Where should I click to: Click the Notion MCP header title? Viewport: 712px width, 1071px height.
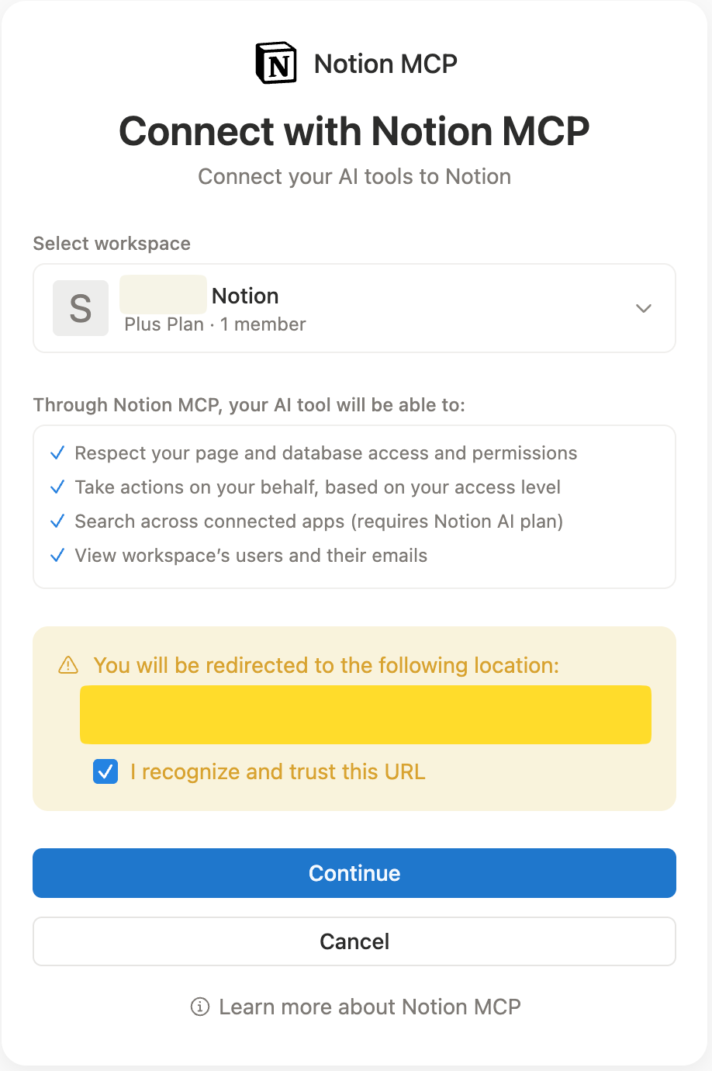click(x=385, y=64)
